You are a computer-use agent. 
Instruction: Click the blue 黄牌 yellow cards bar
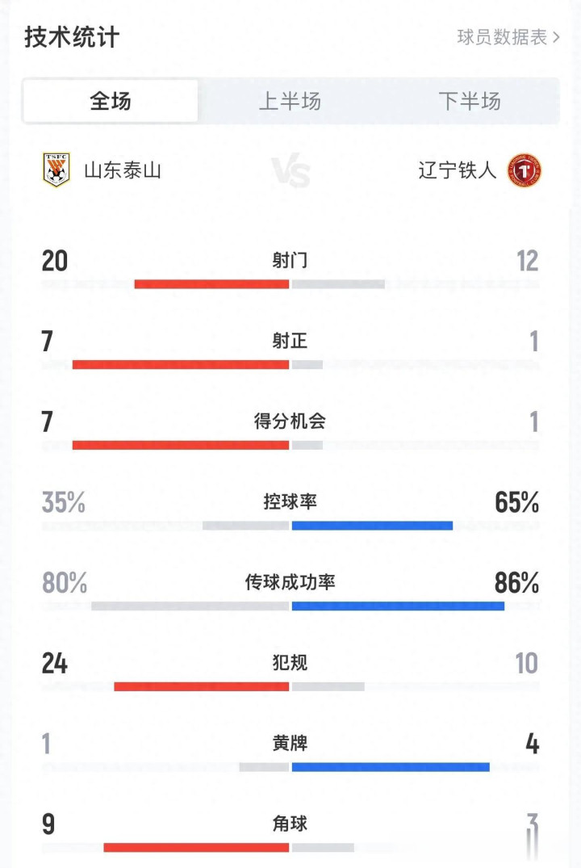click(391, 766)
